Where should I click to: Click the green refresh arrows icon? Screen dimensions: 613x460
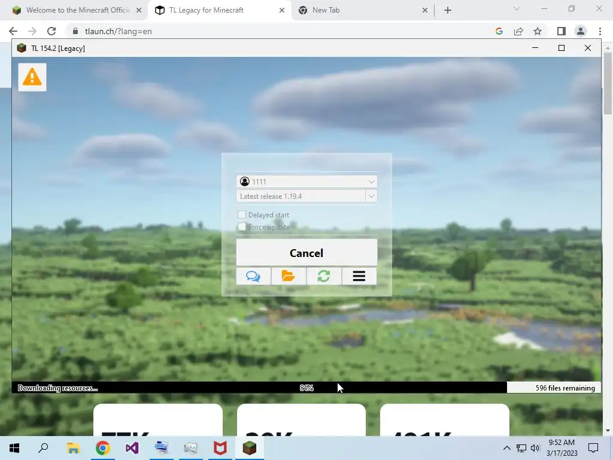point(324,276)
